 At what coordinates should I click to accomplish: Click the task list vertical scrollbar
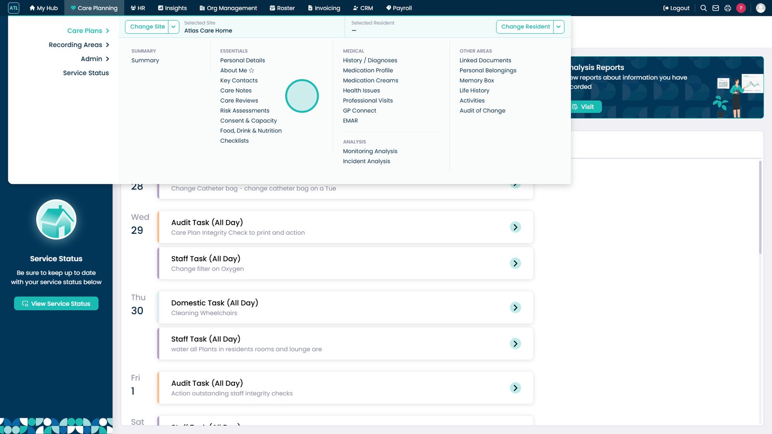click(x=760, y=207)
